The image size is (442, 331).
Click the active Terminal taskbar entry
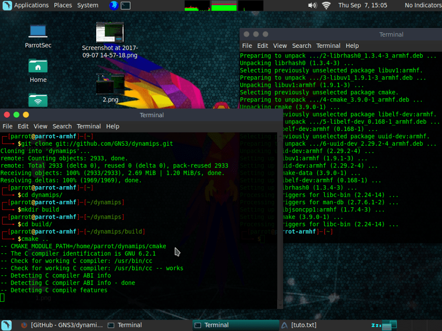236,325
